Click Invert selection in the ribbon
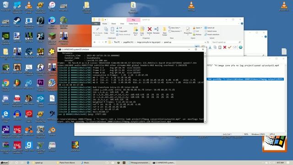The image size is (293, 165). click(x=212, y=35)
